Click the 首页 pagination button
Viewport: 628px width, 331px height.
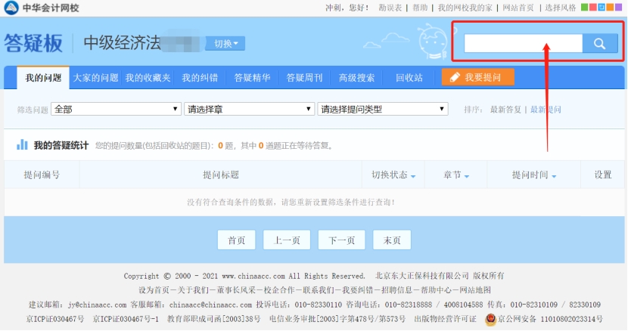click(236, 240)
